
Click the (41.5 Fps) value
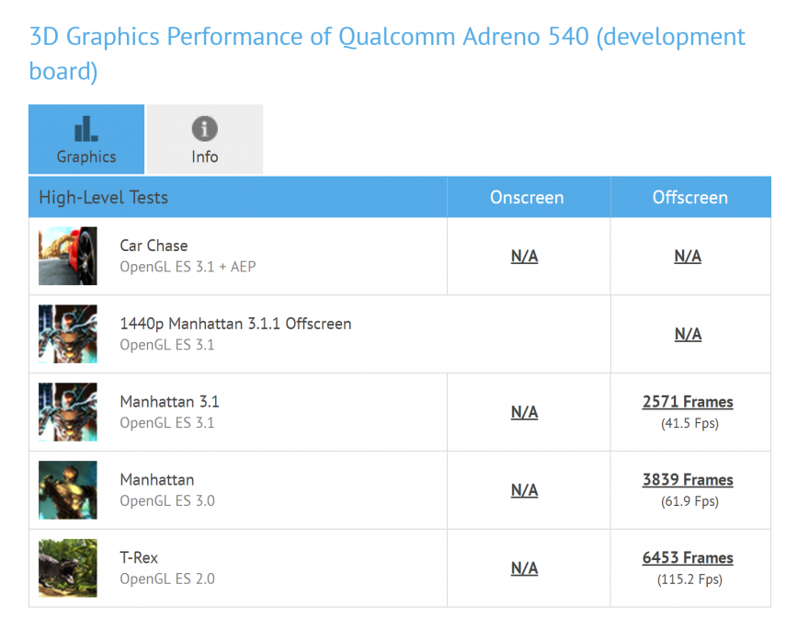(x=689, y=423)
